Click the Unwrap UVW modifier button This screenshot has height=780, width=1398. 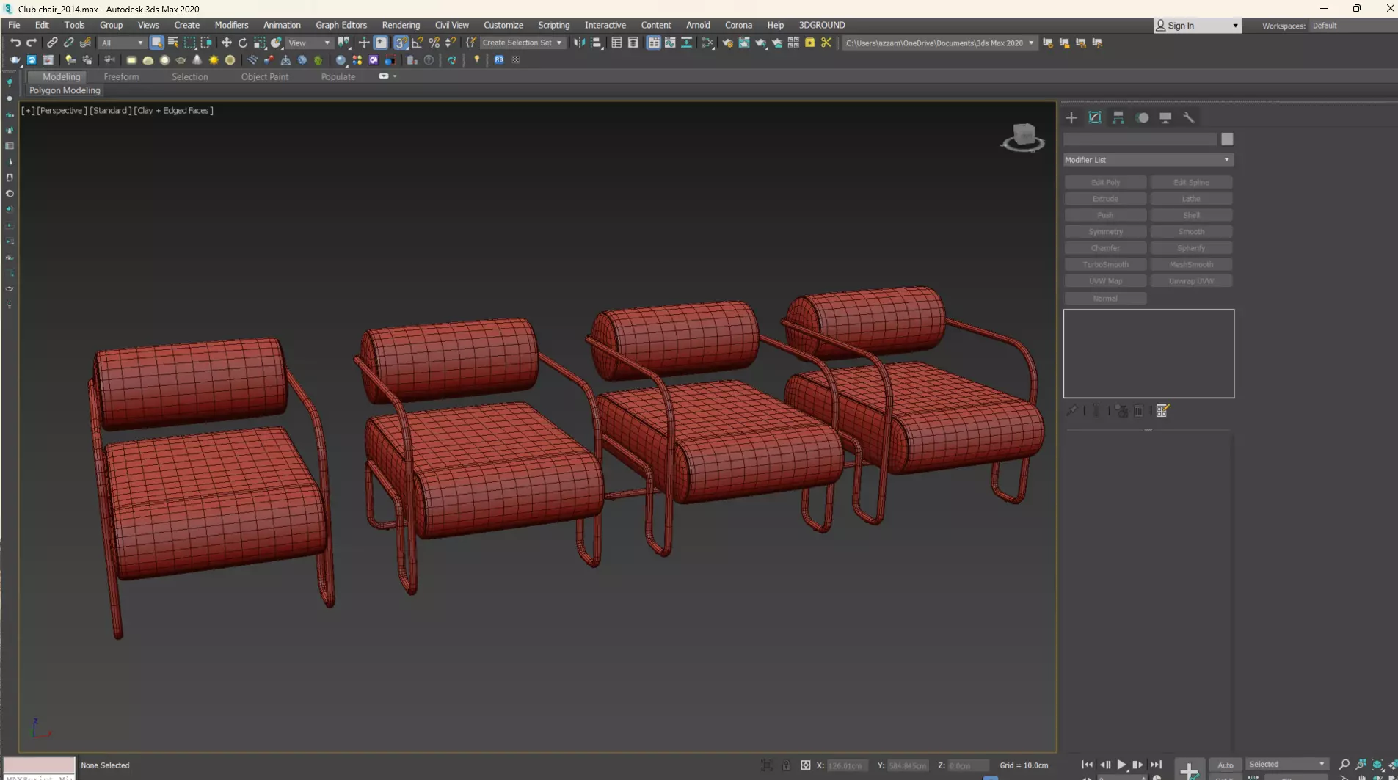pos(1191,281)
